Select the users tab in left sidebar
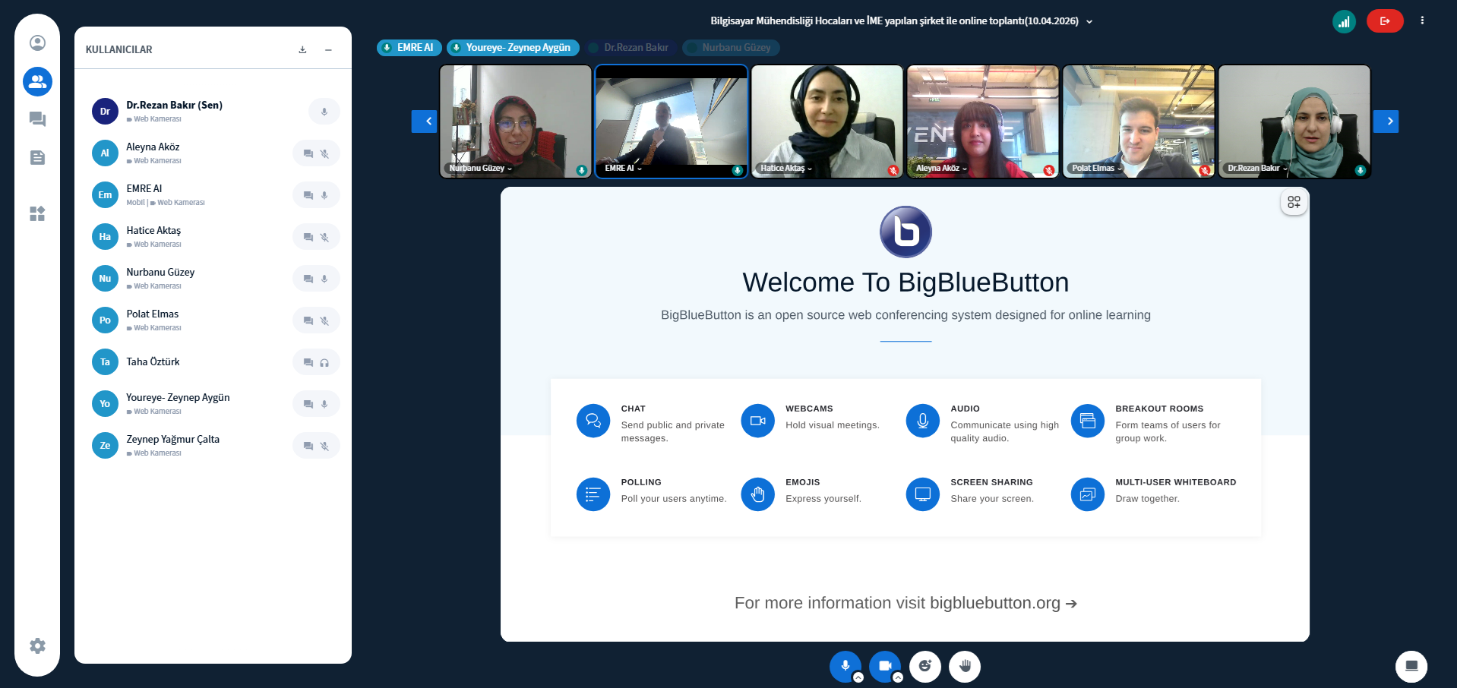The image size is (1457, 688). click(x=37, y=81)
